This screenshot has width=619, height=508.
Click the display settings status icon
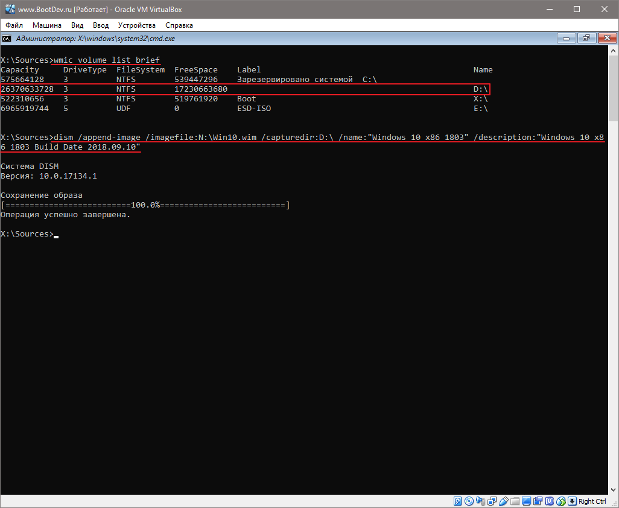click(526, 501)
